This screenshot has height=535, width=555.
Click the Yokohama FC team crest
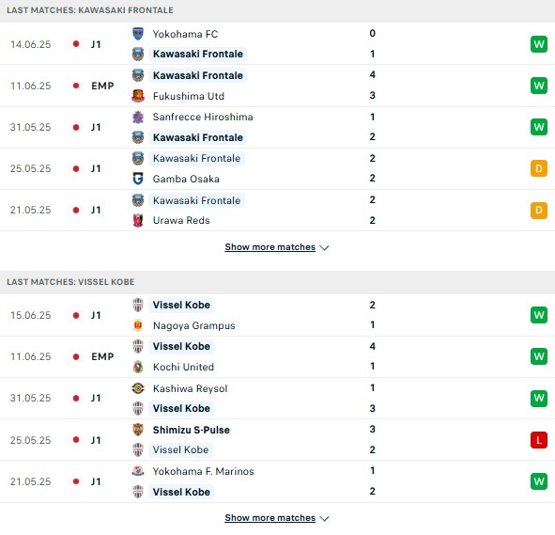(138, 34)
